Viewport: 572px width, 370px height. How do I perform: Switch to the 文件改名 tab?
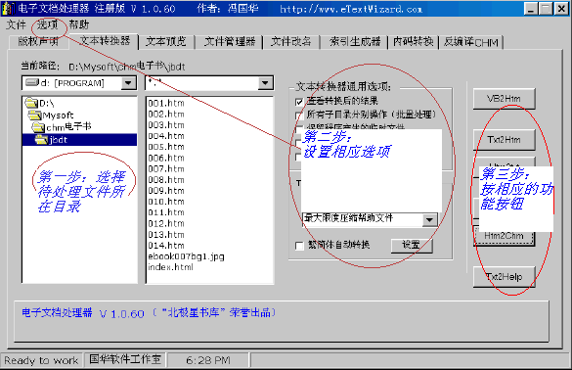click(x=290, y=42)
